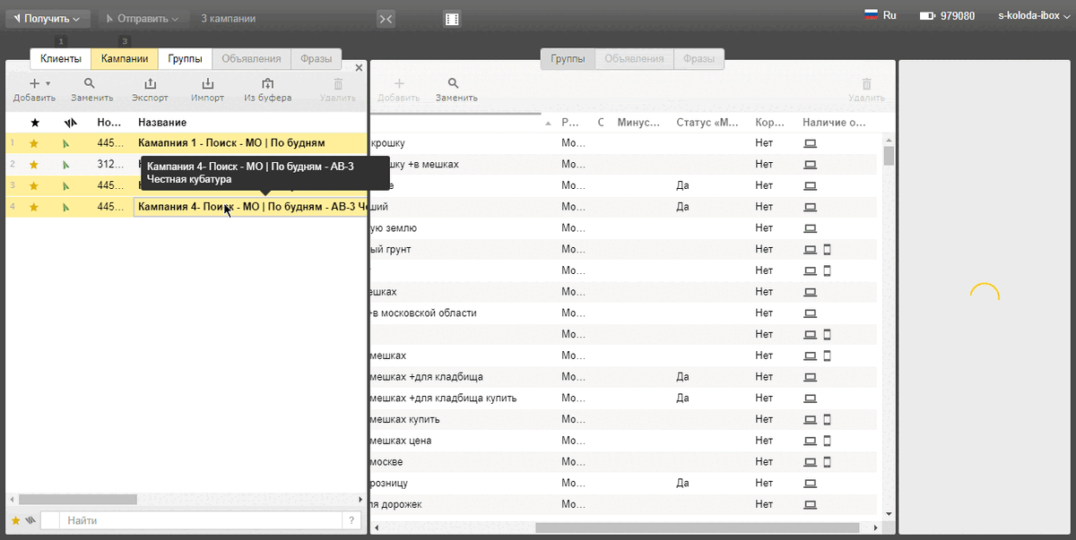
Task: Click the Добавить plus icon in the campaigns panel
Action: [x=34, y=83]
